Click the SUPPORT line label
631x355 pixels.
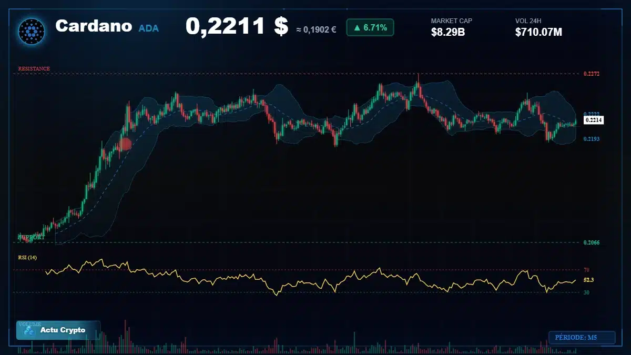pyautogui.click(x=31, y=238)
